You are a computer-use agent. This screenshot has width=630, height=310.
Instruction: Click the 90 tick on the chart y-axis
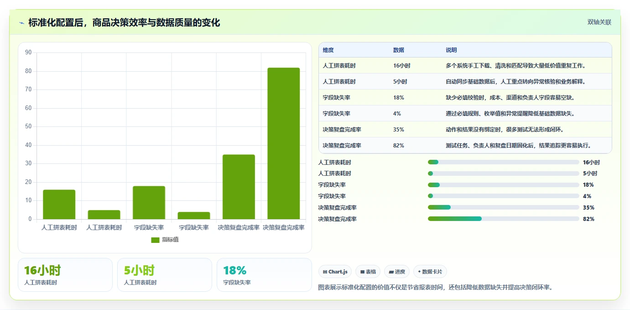[28, 53]
